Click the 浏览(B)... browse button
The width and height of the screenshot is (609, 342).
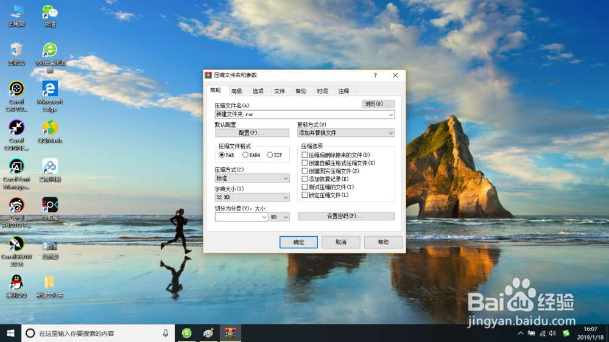click(x=378, y=104)
